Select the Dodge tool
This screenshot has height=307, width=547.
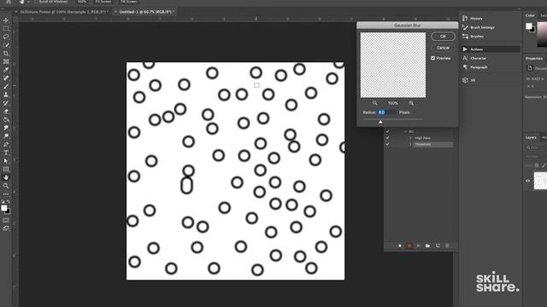6,136
